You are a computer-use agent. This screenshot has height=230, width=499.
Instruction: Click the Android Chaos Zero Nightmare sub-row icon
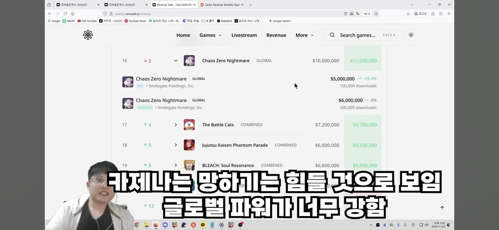point(128,104)
